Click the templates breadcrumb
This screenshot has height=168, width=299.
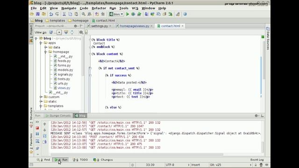click(55, 21)
